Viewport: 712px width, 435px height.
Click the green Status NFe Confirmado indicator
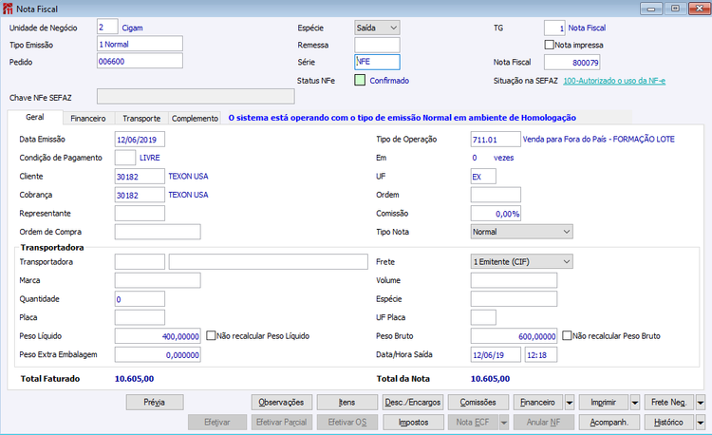point(360,81)
